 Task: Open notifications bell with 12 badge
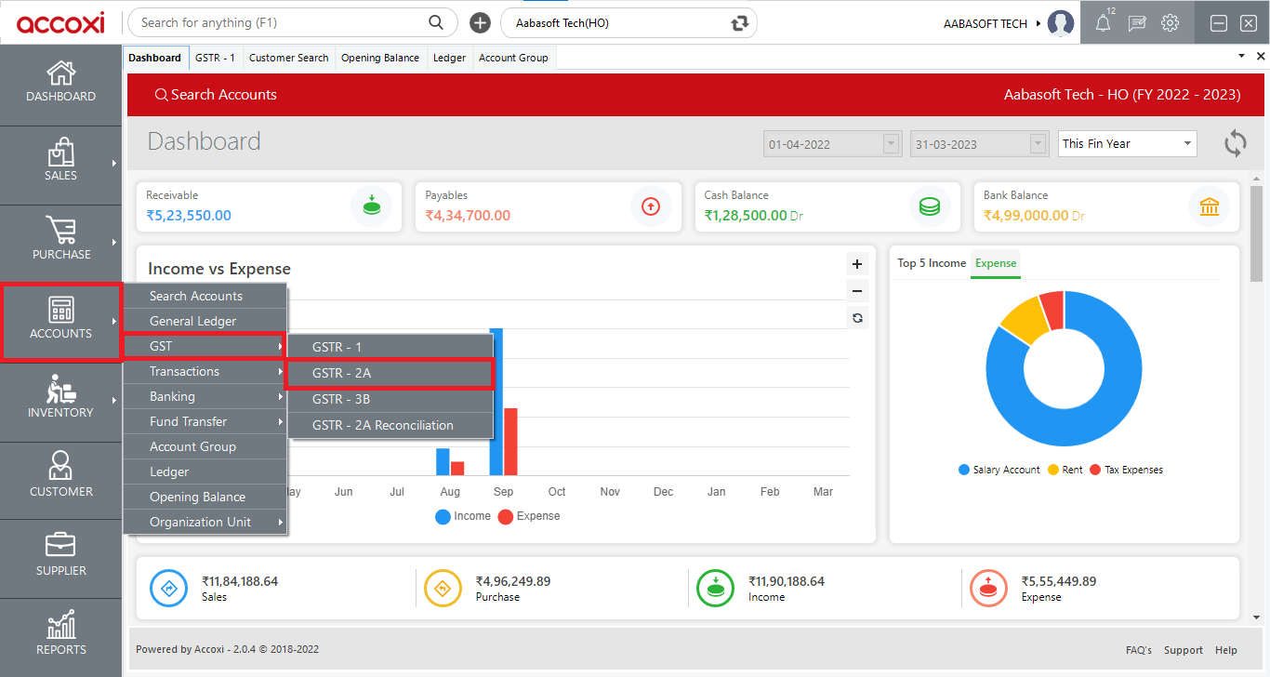pos(1104,22)
